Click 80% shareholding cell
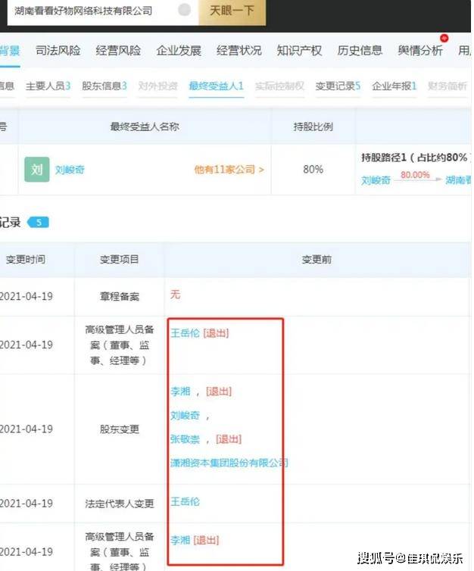The height and width of the screenshot is (571, 474). [313, 170]
